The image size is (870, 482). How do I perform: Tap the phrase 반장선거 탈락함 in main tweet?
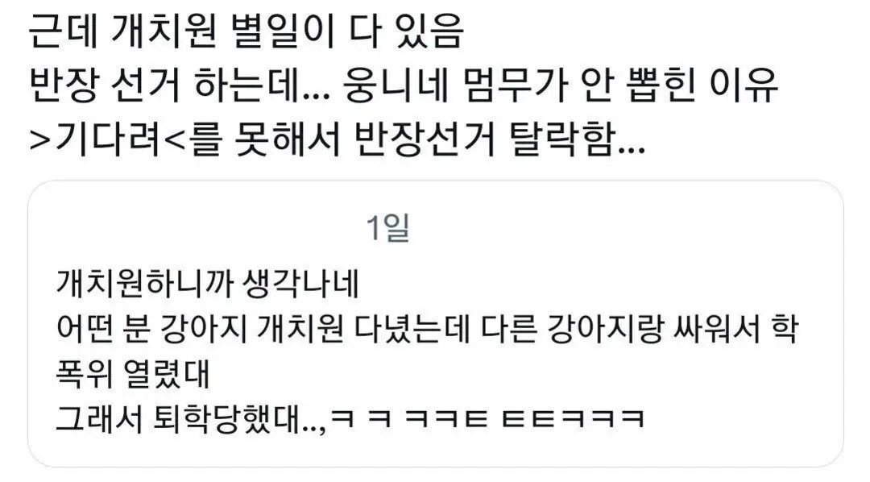[x=499, y=139]
